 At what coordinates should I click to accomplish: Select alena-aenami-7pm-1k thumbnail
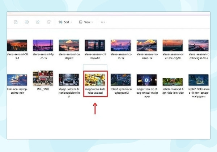click(x=43, y=45)
